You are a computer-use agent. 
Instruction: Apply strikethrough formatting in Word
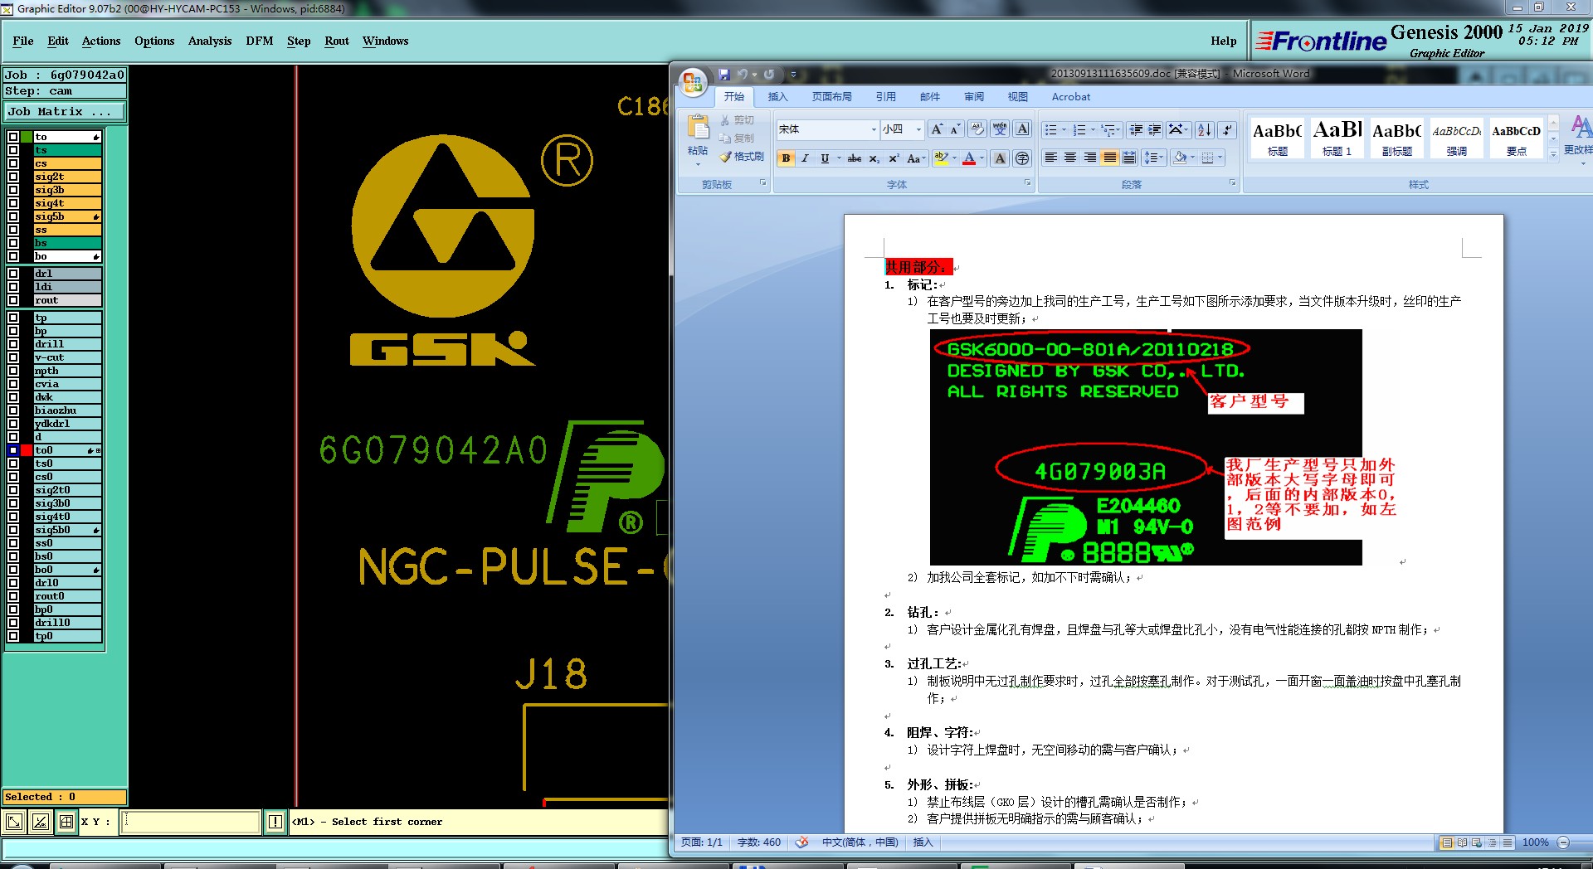[x=855, y=158]
